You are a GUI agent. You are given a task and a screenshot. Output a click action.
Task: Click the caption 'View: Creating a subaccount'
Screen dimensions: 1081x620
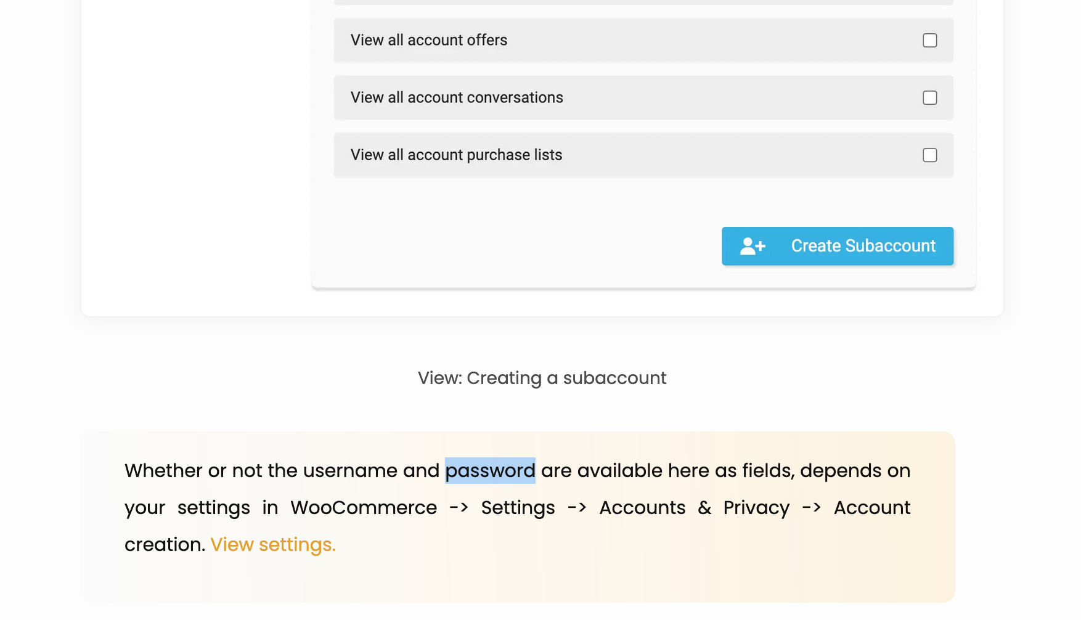(x=542, y=378)
